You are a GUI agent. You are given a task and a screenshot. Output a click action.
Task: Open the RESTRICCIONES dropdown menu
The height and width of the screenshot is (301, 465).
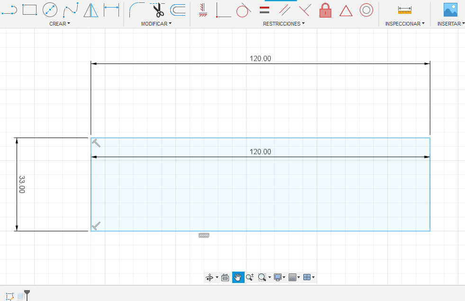click(284, 24)
